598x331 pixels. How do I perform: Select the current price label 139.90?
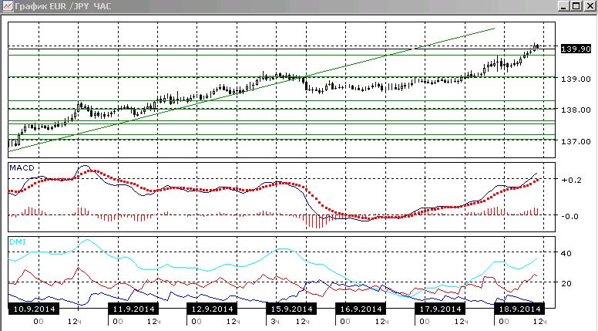click(x=576, y=49)
